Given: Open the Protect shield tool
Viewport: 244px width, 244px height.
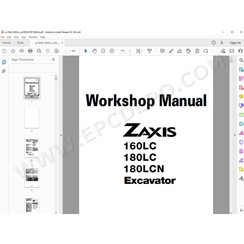Looking at the screenshot, I should click(241, 142).
